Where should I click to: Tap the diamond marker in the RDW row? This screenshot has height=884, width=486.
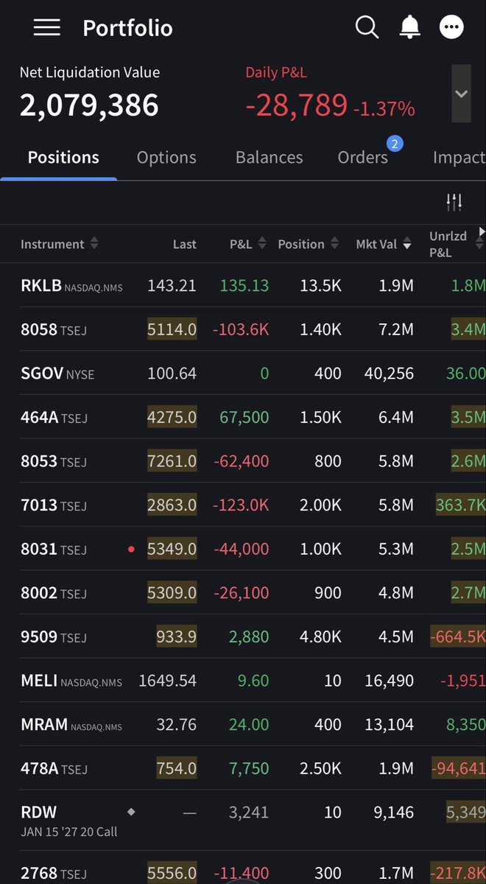coord(131,812)
